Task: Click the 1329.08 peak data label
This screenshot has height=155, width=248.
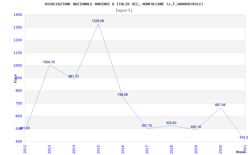Action: tap(98, 21)
